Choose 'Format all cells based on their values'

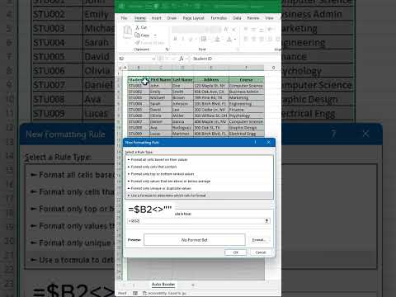point(200,159)
